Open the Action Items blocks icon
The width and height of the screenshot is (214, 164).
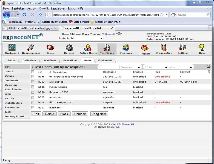[88, 47]
